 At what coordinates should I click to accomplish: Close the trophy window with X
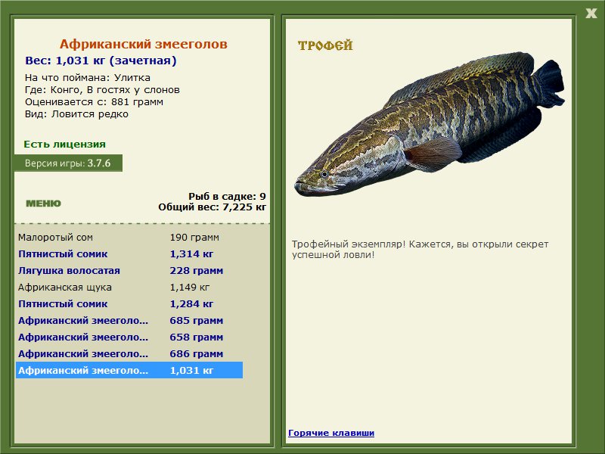click(591, 12)
